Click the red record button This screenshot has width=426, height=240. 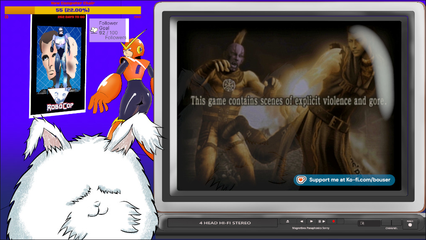[x=333, y=221]
